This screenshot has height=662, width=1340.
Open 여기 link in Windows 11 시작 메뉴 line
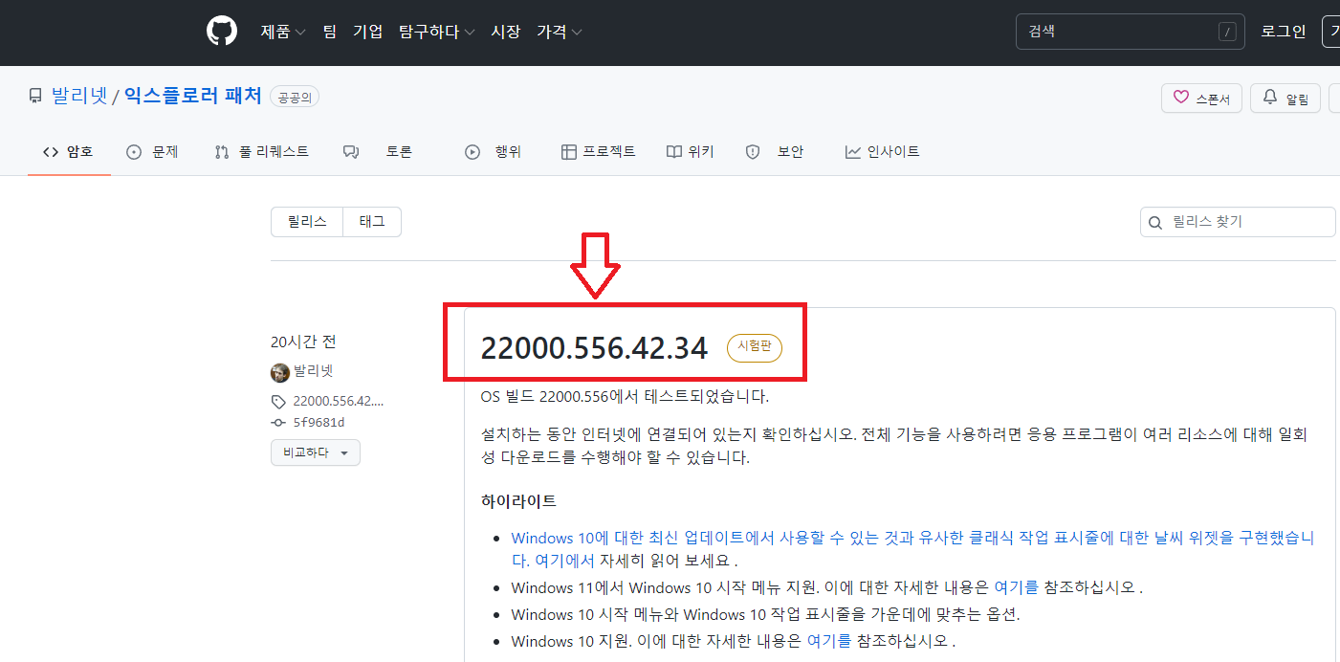tap(1018, 587)
